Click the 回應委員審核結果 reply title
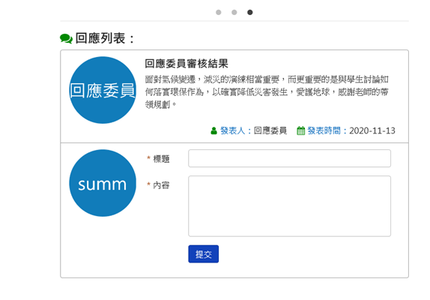Viewport: 430px width, 300px height. 187,64
